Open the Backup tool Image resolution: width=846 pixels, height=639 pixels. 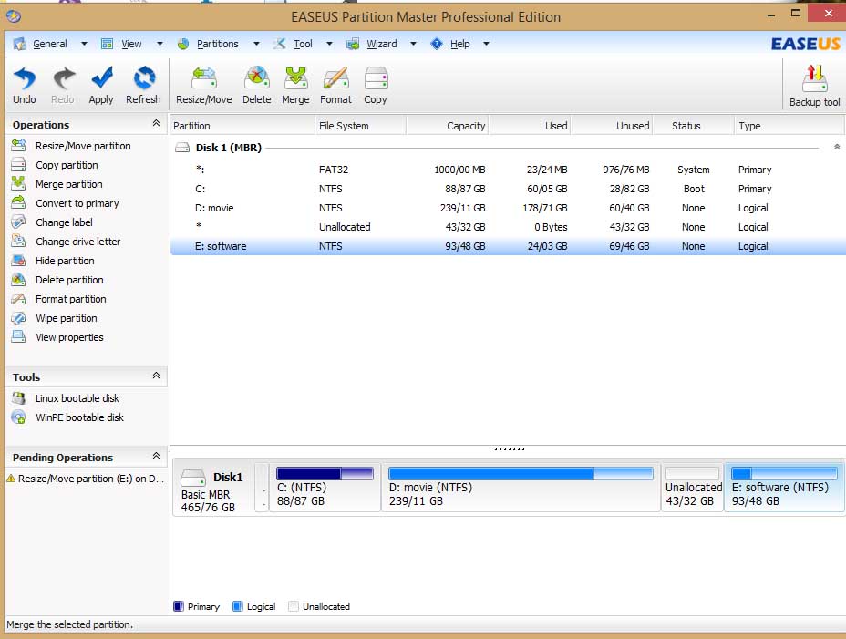[x=814, y=86]
